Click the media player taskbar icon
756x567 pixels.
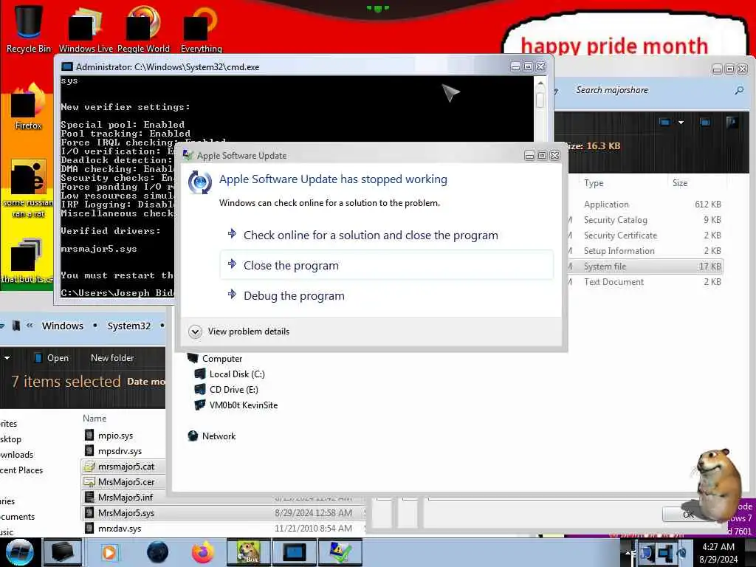[109, 552]
